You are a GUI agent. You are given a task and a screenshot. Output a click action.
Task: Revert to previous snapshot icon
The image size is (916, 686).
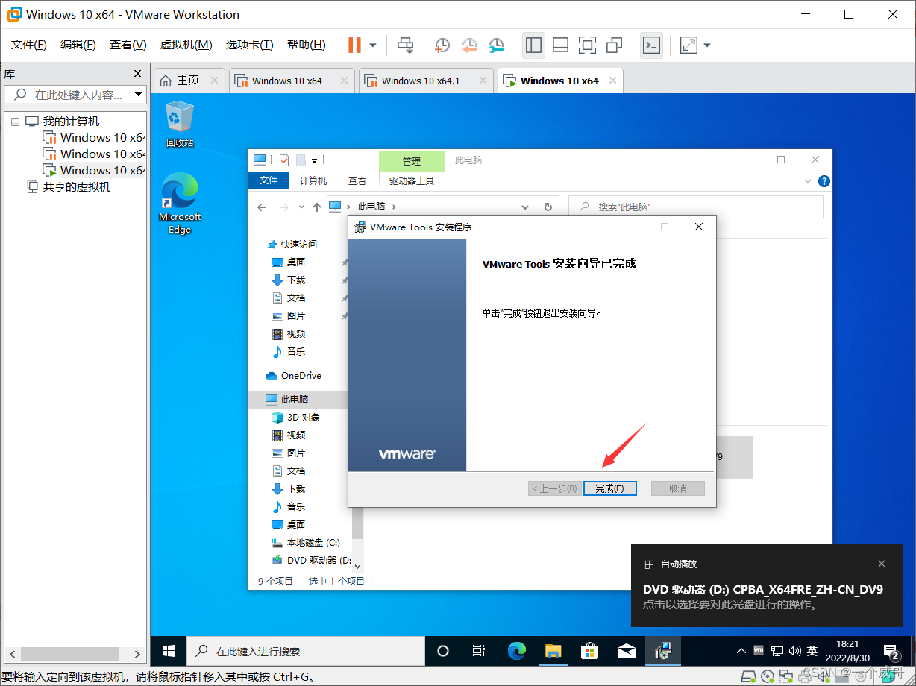(469, 45)
